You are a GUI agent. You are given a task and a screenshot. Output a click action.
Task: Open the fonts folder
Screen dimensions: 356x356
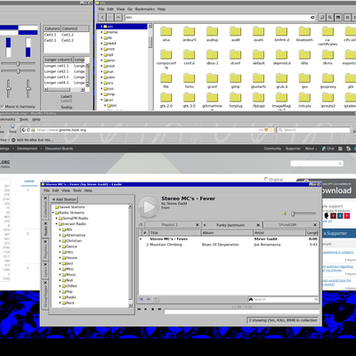[190, 81]
